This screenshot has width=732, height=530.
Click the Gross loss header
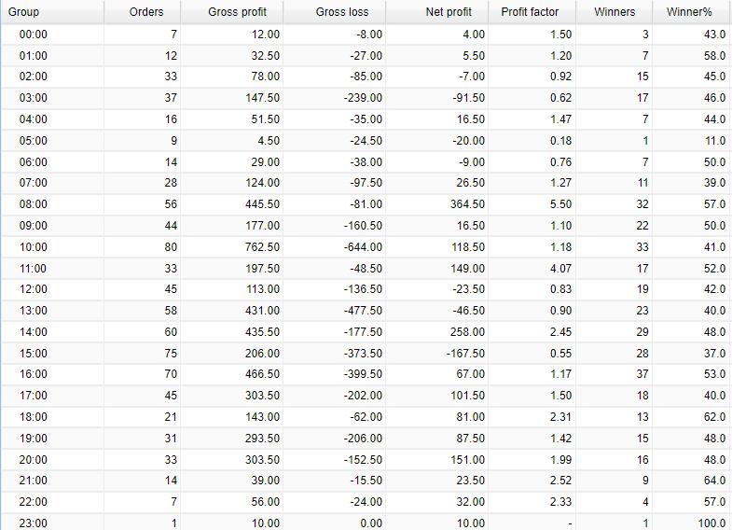coord(341,12)
